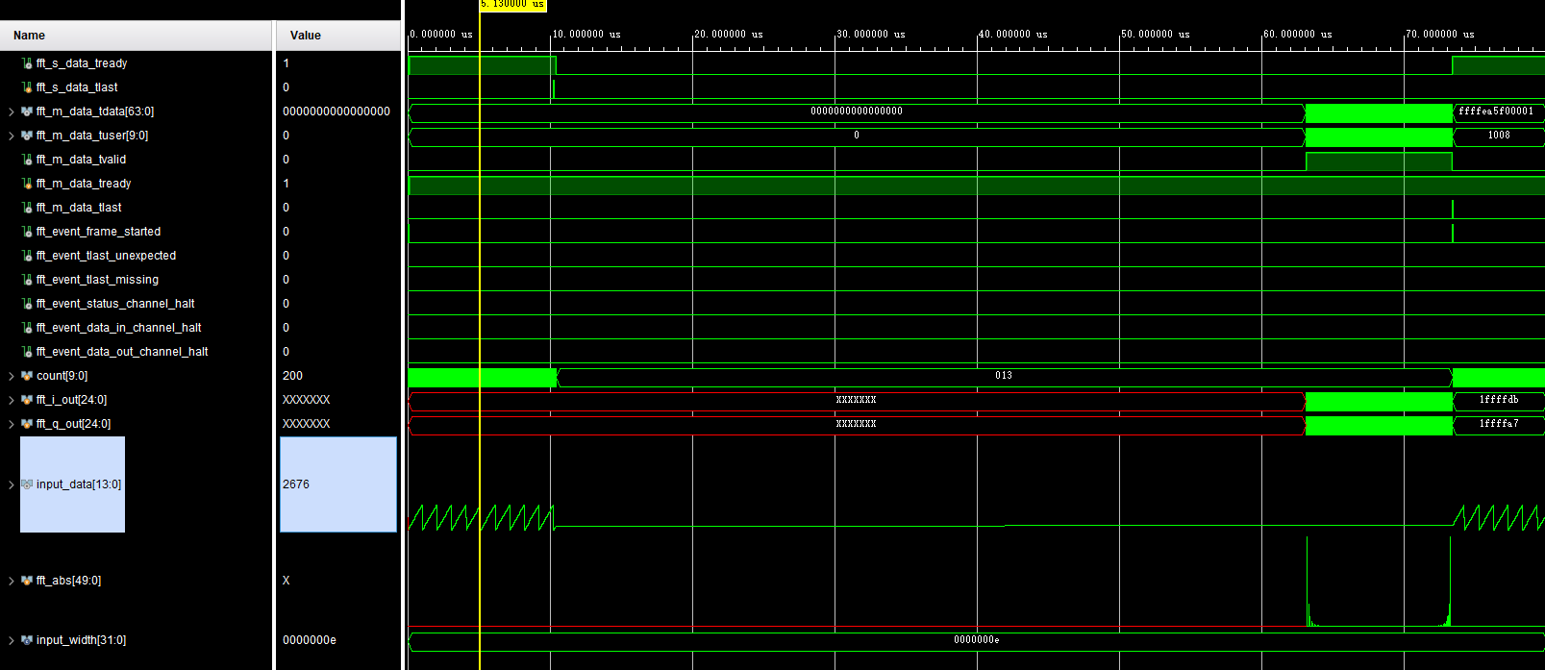Click the fft_s_data_tready signal icon
Screen dimensions: 1545x670
coord(27,63)
